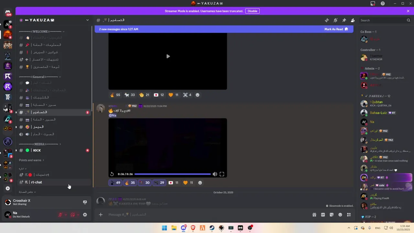Viewport: 414px width, 233px height.
Task: Open member taemor under Controller
Action: click(x=386, y=58)
